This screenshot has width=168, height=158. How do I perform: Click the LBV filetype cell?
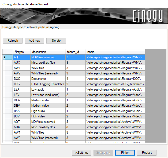pyautogui.click(x=22, y=95)
